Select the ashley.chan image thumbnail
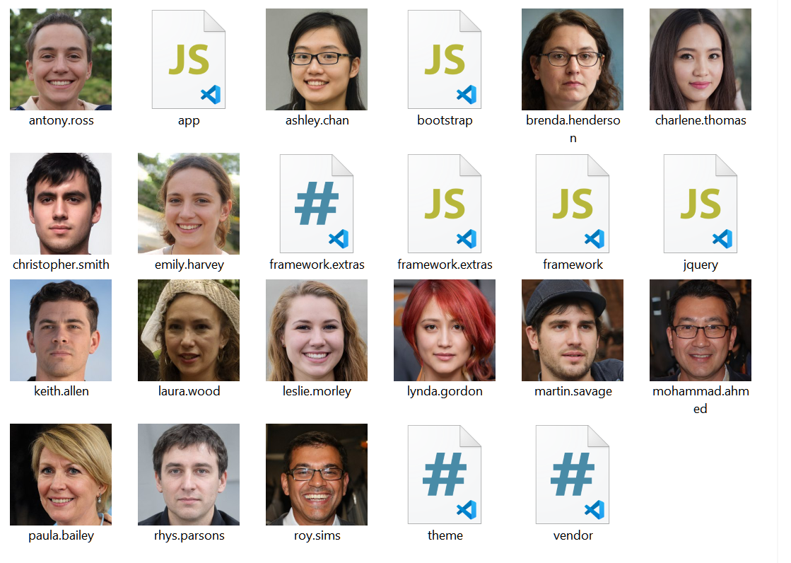This screenshot has width=791, height=563. (316, 59)
